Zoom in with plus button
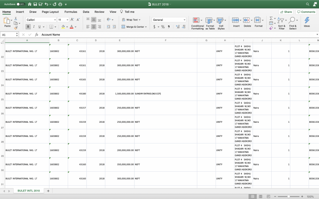This screenshot has height=199, width=319. tap(302, 197)
